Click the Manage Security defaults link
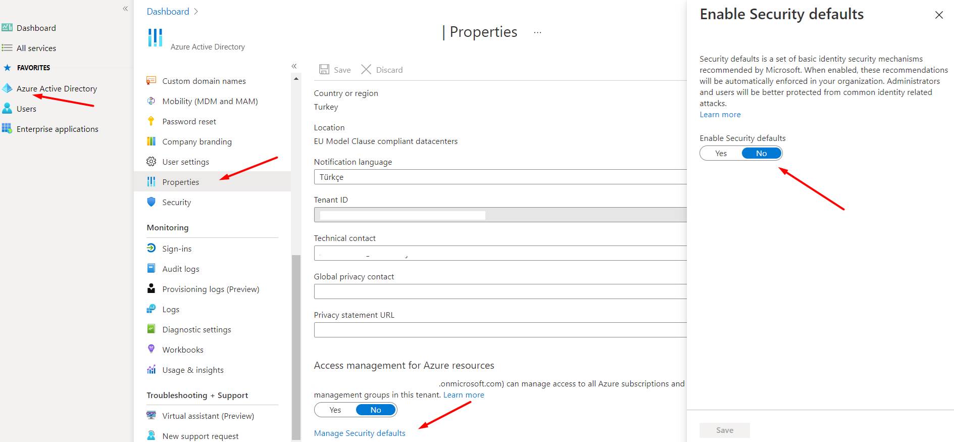The width and height of the screenshot is (954, 442). pyautogui.click(x=360, y=433)
